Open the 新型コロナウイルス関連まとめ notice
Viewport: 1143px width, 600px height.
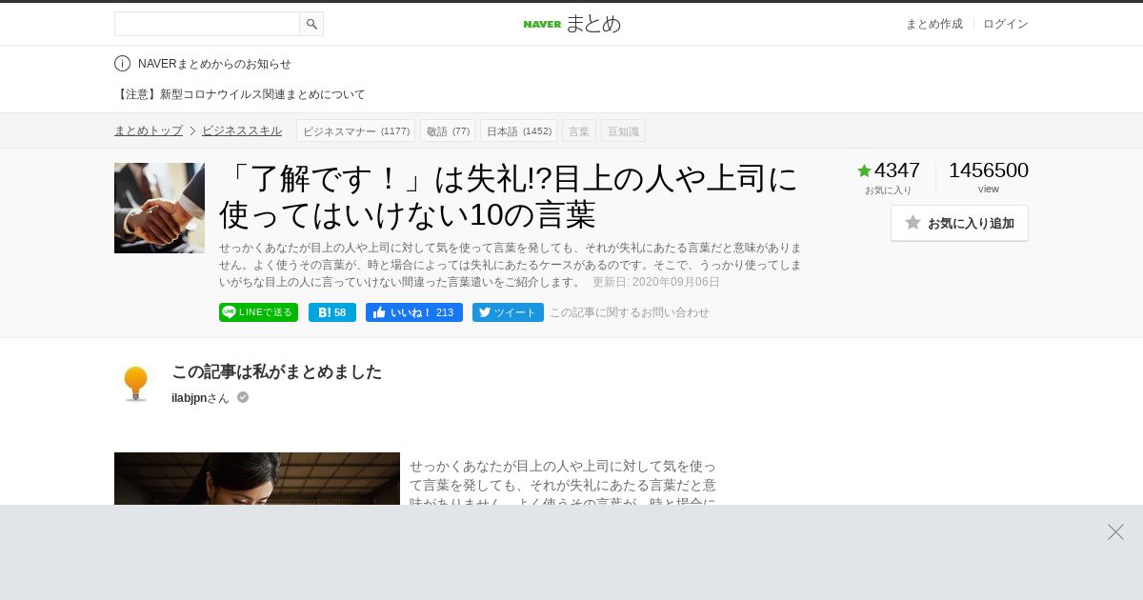click(x=240, y=94)
